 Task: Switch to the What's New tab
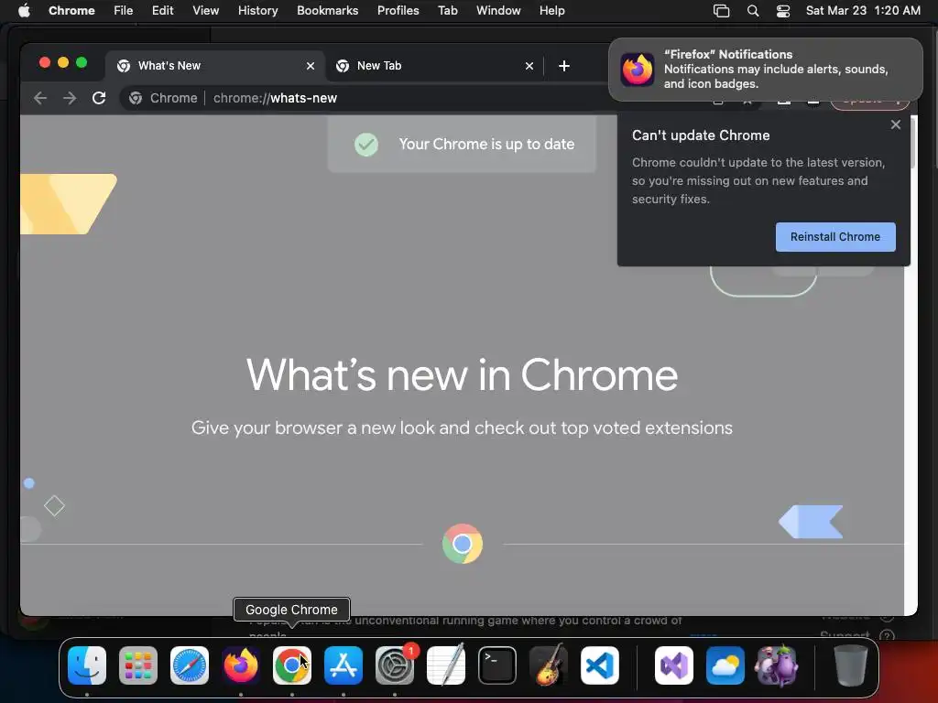(215, 66)
